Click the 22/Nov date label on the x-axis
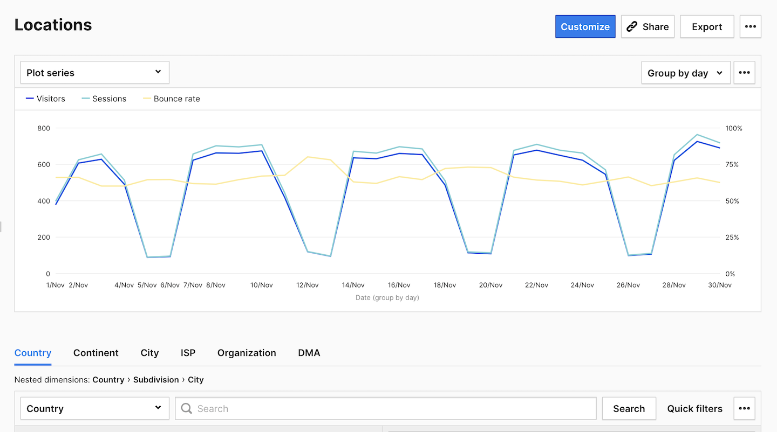This screenshot has width=777, height=432. [537, 285]
